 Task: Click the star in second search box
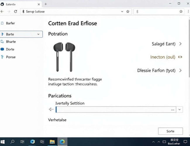pos(181,11)
